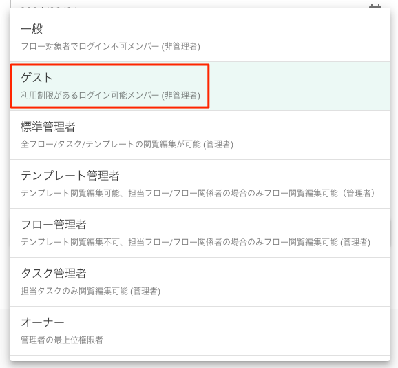Choose フロー対象者でログイン不可メンバー description line
Screen dimensions: 398x368
coord(110,46)
